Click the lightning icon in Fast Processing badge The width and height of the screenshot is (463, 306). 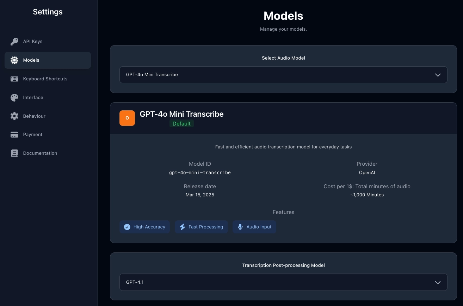[x=183, y=227]
